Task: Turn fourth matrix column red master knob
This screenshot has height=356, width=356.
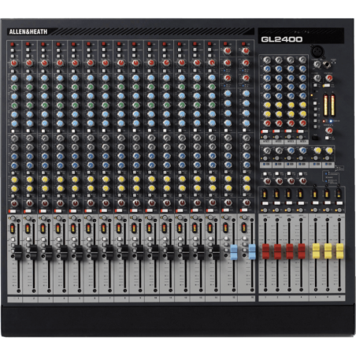Action: 302,123
